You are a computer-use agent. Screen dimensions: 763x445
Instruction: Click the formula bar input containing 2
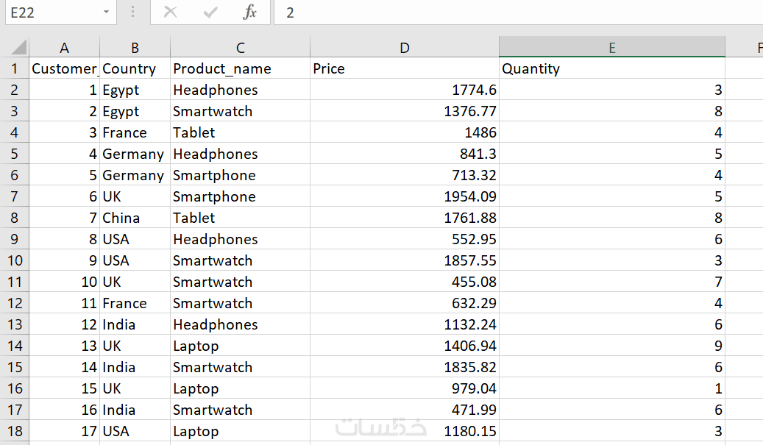pos(515,13)
